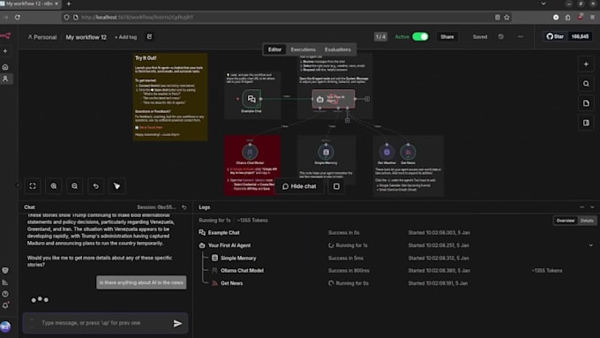Click plus connector right of AI Agent
Image resolution: width=600 pixels, height=338 pixels.
tap(367, 99)
